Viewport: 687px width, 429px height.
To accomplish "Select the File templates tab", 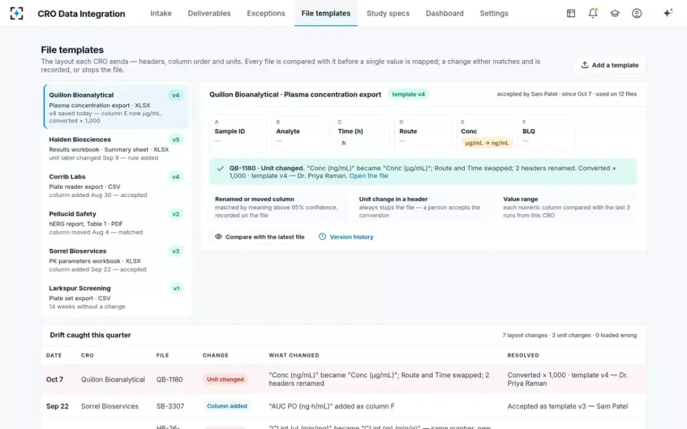I will 326,13.
